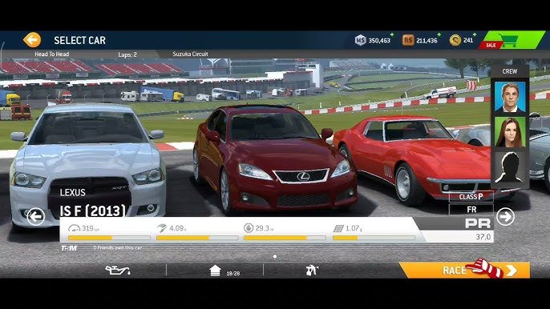Tap the gold coin currency icon
Viewport: 550px width, 309px height.
(x=455, y=40)
